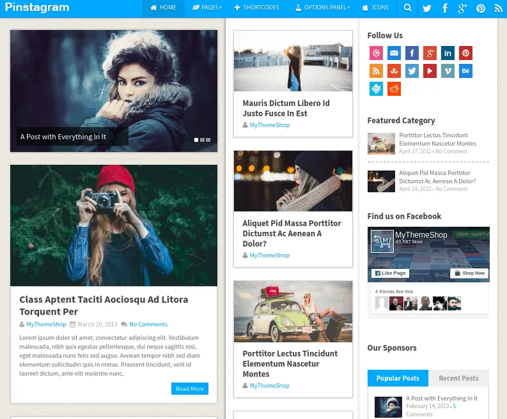The image size is (507, 419).
Task: Click Reddit icon under Follow Us
Action: 394,89
